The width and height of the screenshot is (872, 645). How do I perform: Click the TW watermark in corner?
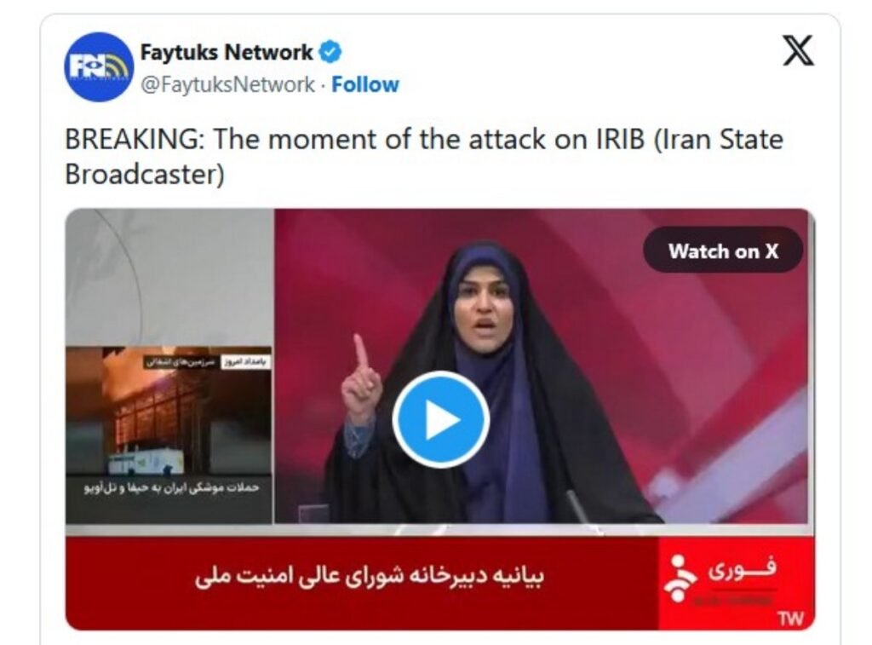click(790, 619)
